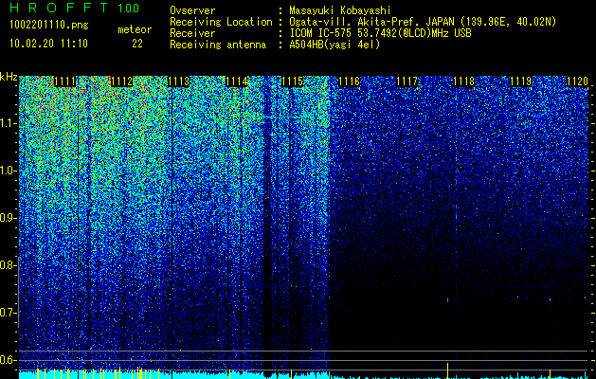Click the 0.7 frequency axis label
The width and height of the screenshot is (596, 379).
(8, 313)
